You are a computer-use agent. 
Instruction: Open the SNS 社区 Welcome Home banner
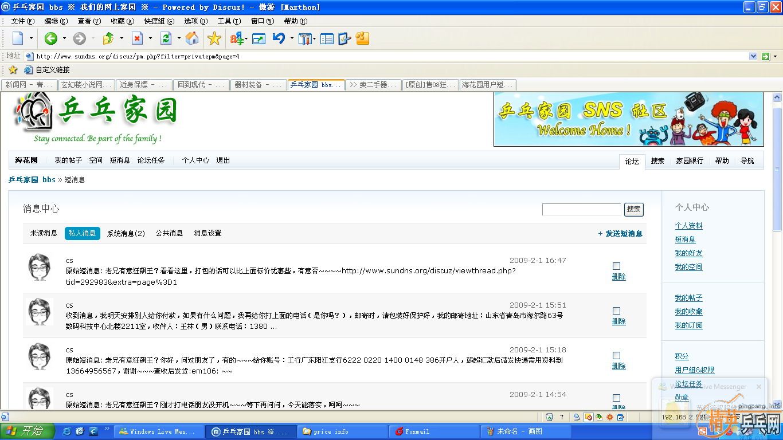coord(628,119)
